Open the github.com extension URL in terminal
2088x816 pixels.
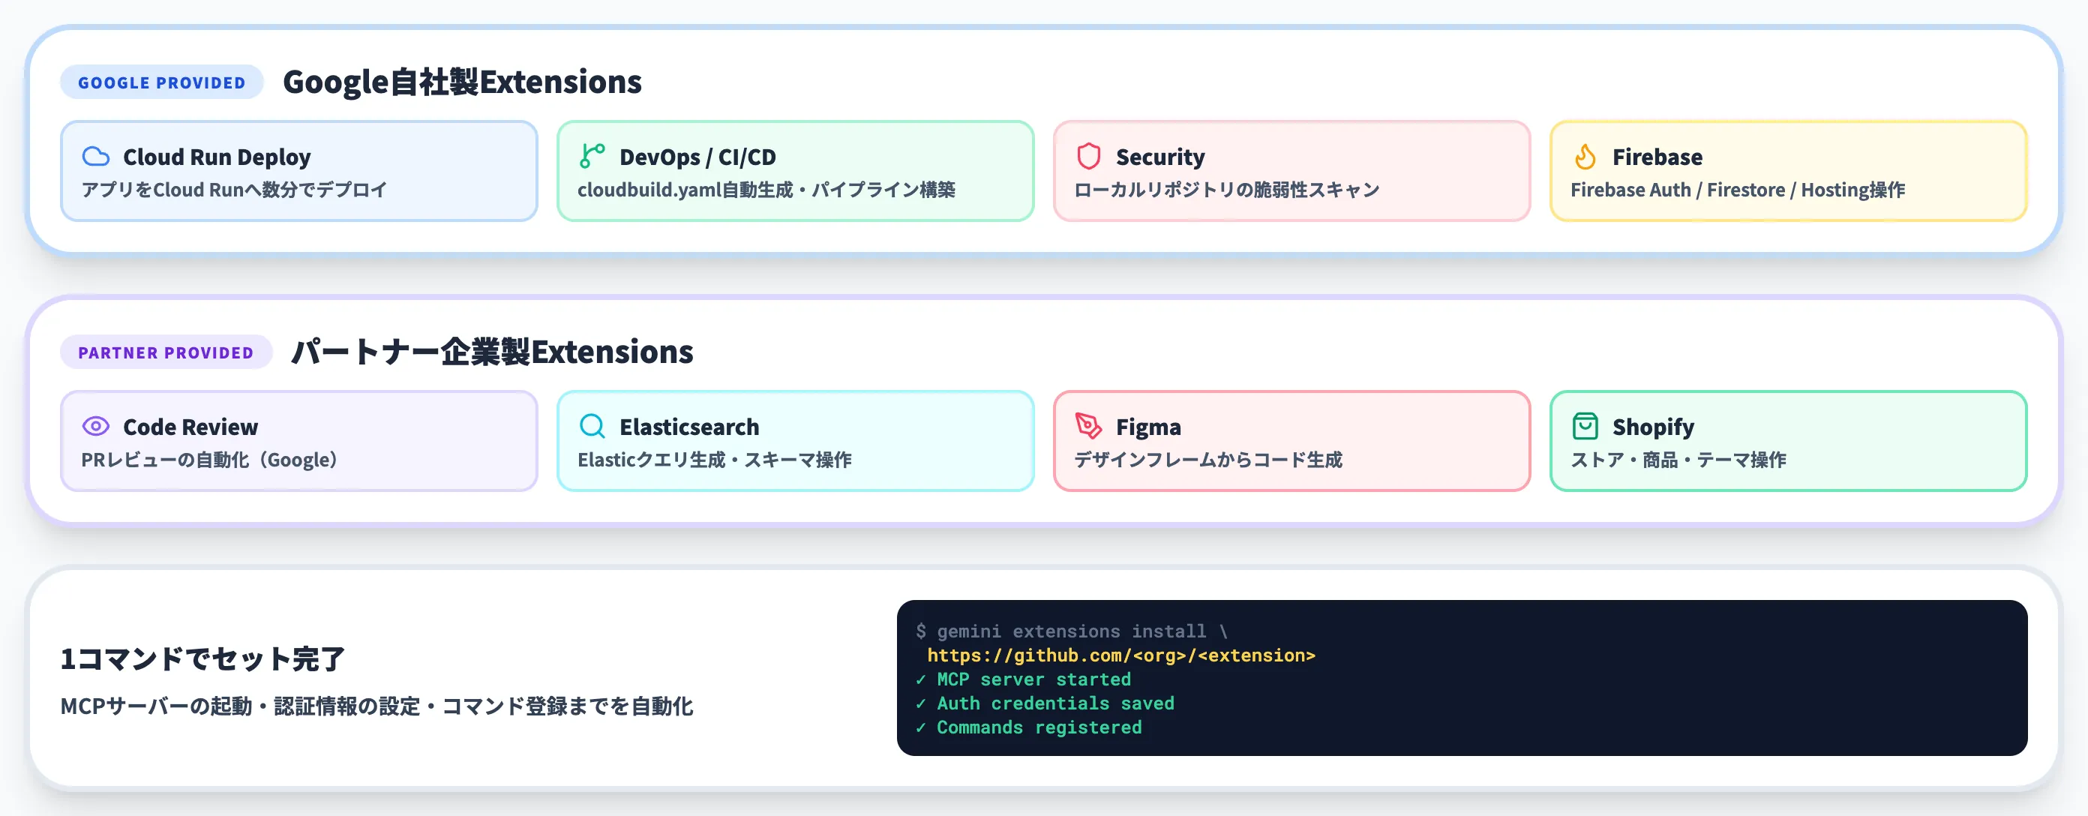click(1121, 655)
